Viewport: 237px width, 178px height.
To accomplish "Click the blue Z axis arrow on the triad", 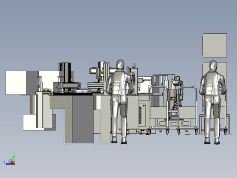I will tap(9, 164).
